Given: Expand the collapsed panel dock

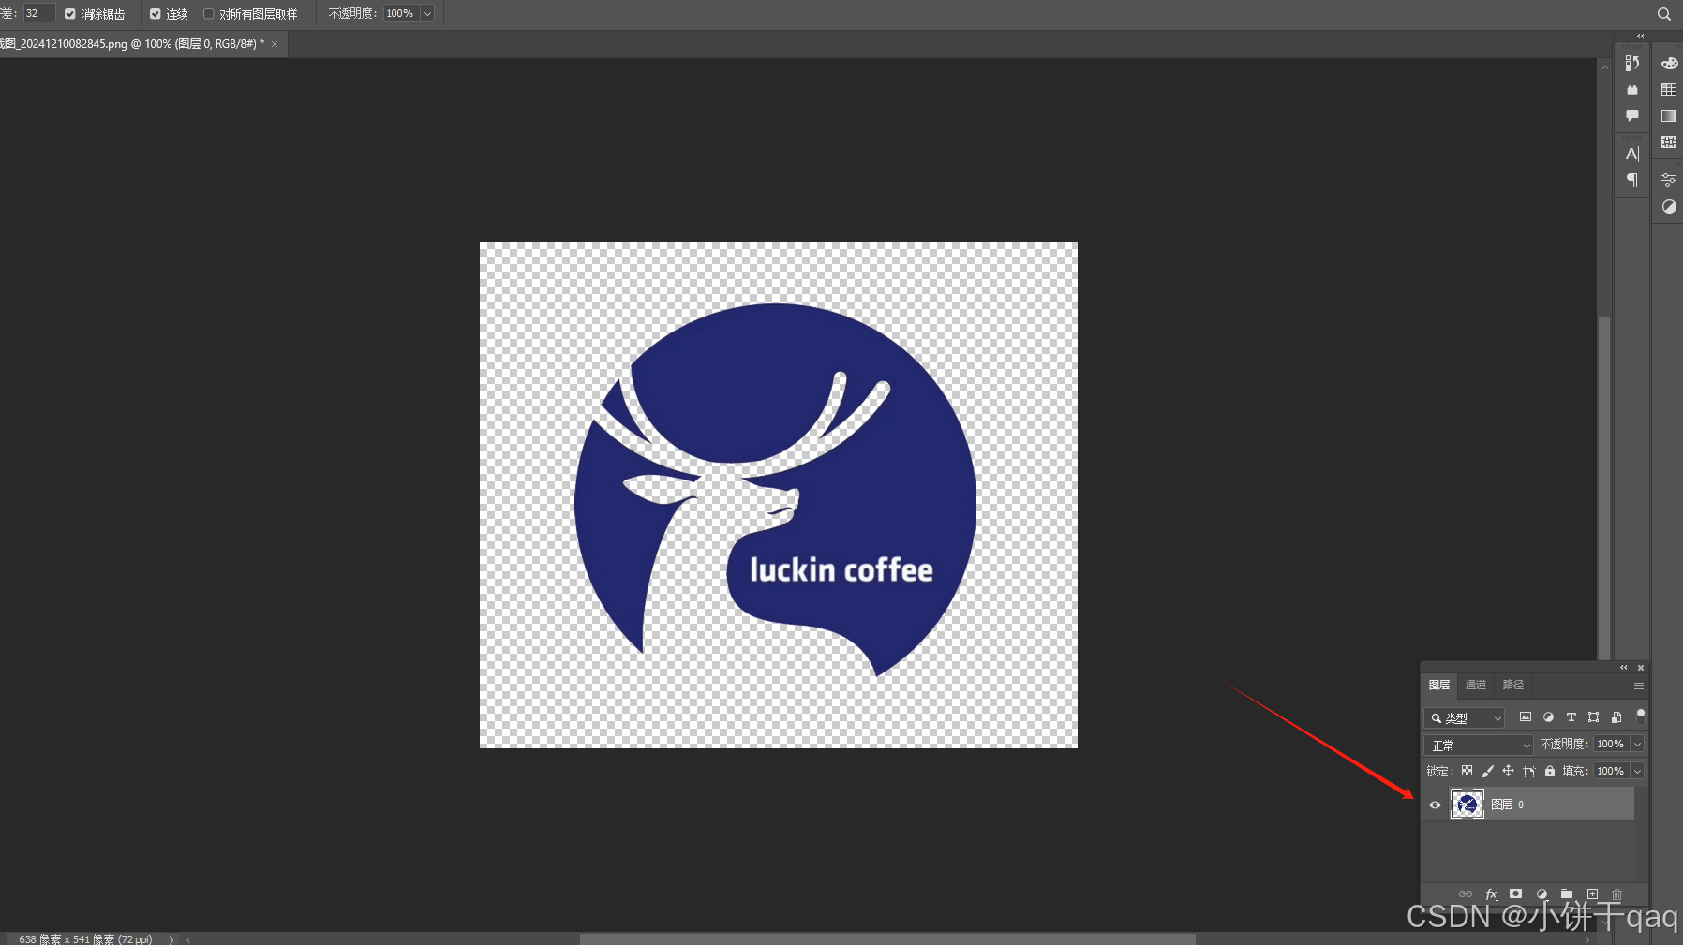Looking at the screenshot, I should [x=1641, y=37].
